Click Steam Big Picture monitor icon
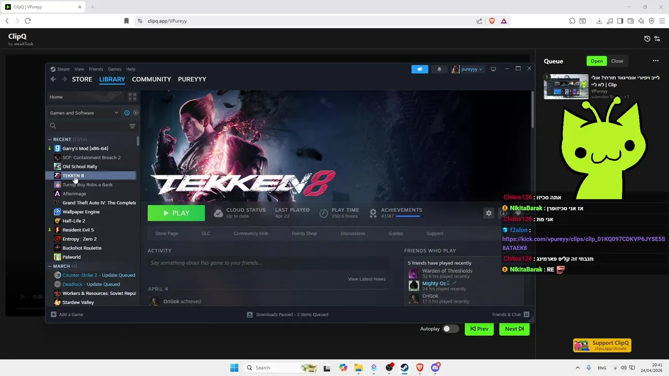Screen dimensions: 669x376 [493, 69]
